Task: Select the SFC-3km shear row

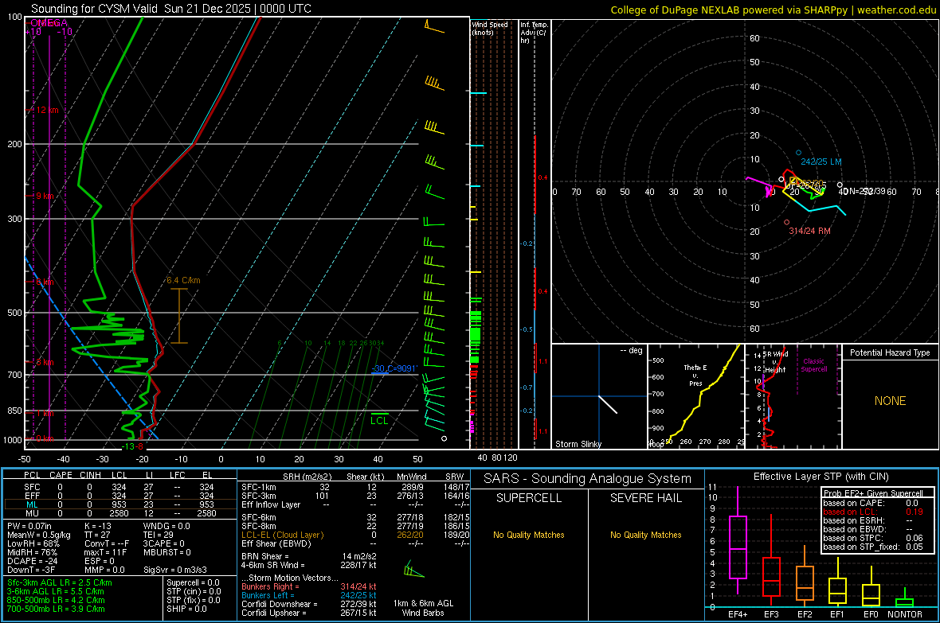Action: (355, 496)
